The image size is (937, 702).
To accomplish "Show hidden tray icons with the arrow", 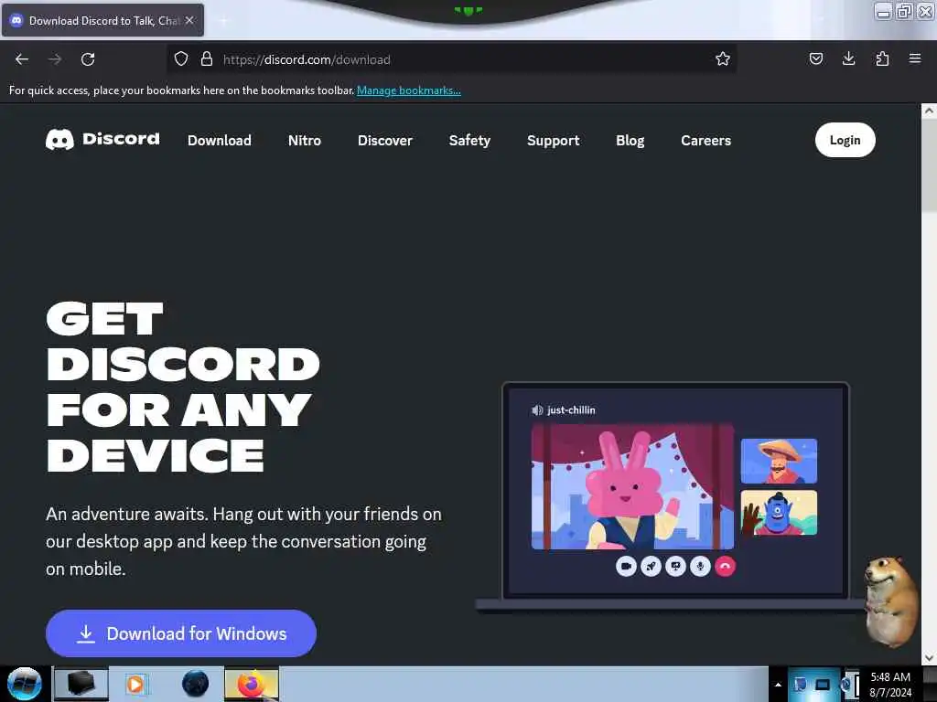I will (x=778, y=685).
